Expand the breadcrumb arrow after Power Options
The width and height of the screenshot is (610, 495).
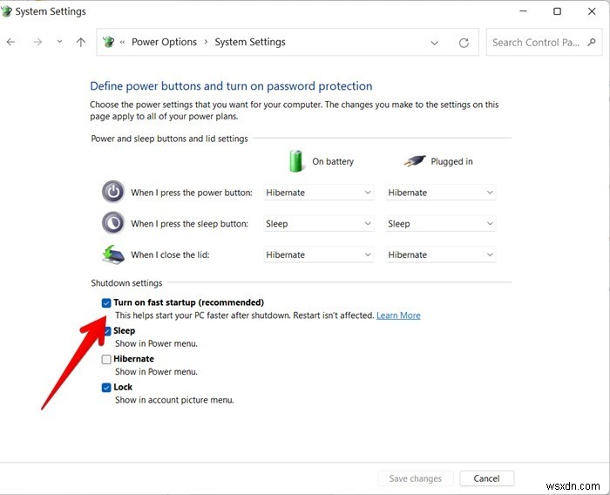pyautogui.click(x=206, y=42)
